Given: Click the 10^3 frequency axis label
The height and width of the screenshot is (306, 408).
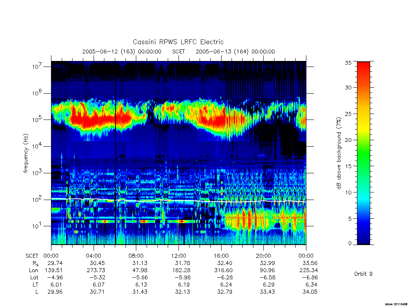Looking at the screenshot, I should pos(37,173).
